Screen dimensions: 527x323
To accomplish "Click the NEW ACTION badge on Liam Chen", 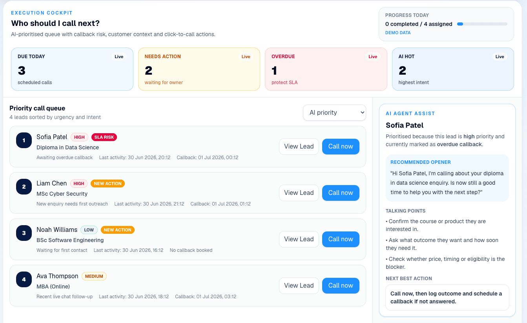I will (x=108, y=184).
